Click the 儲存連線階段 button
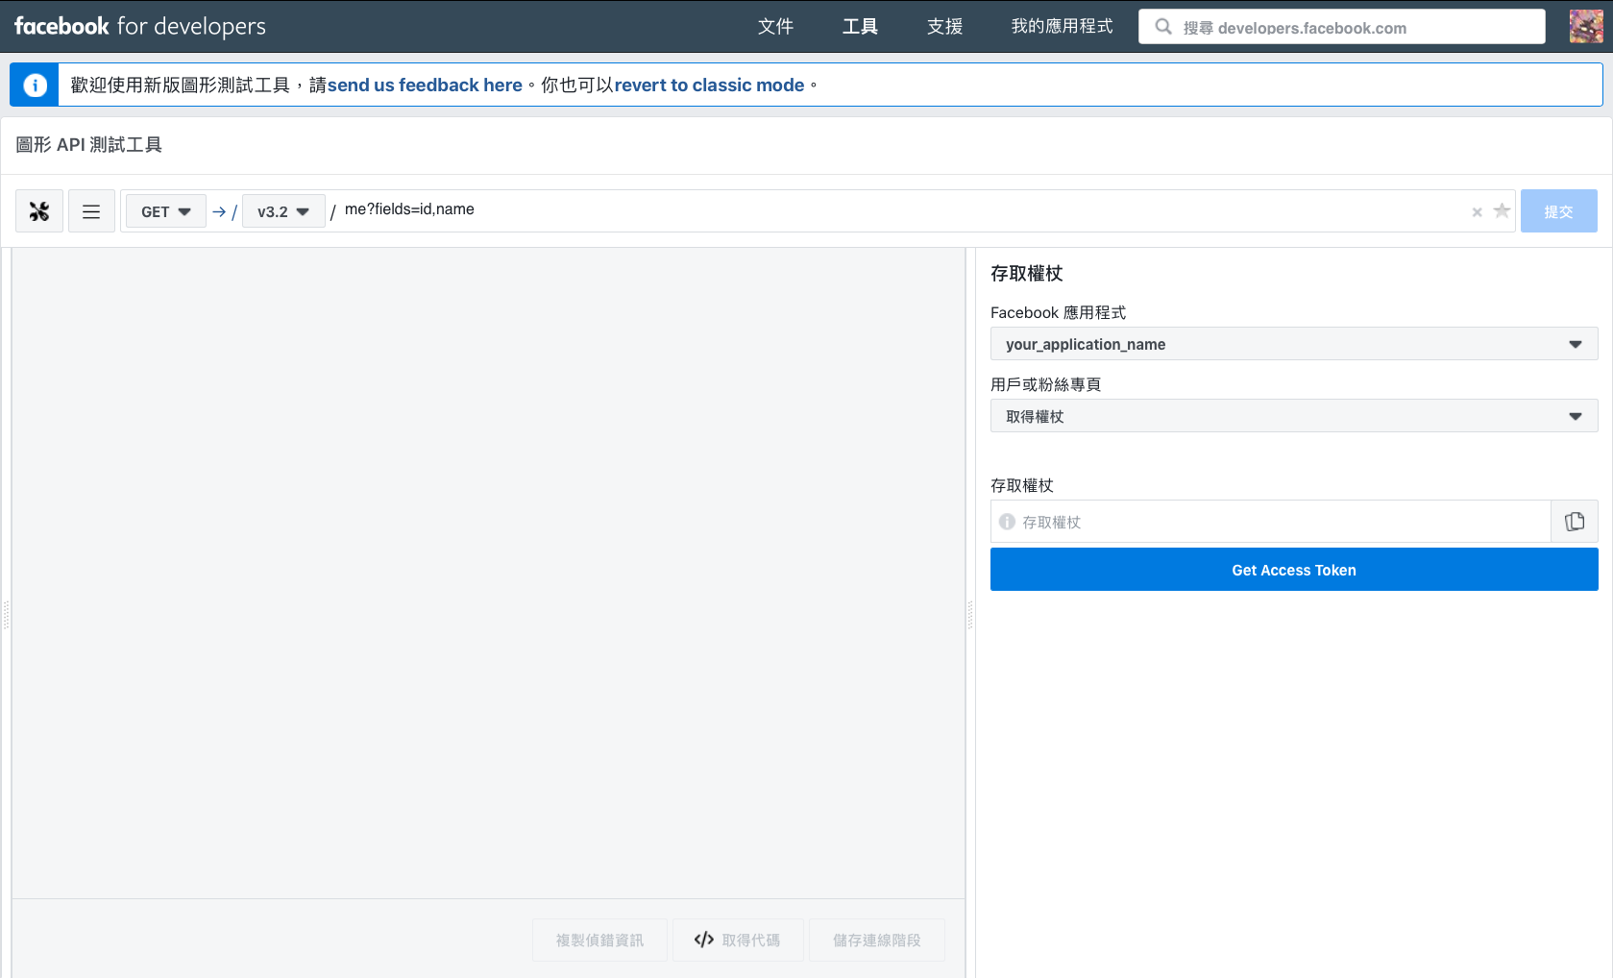Screen dimensions: 1613x978 876,940
